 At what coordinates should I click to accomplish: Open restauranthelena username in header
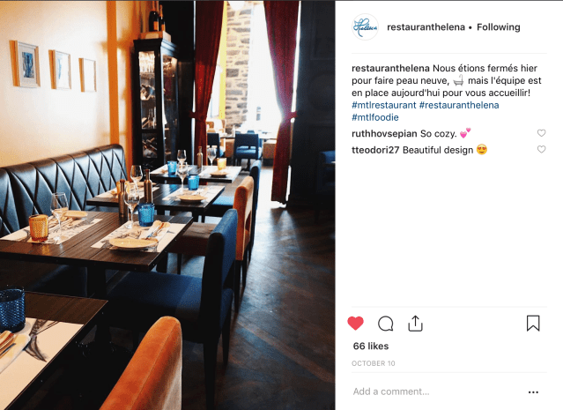pos(426,27)
